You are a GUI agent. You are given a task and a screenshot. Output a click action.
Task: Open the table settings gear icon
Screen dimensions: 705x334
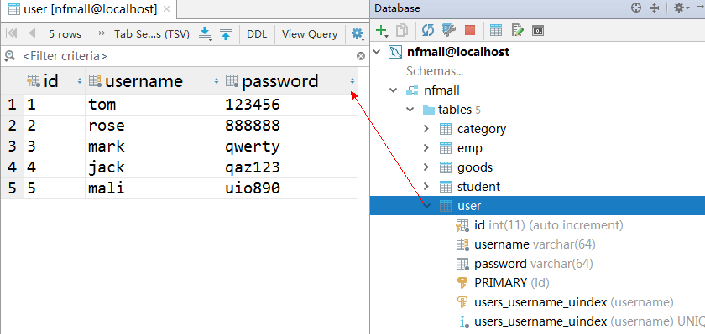click(358, 33)
